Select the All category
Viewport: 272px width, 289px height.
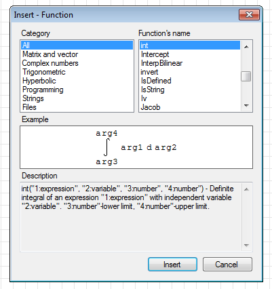tap(77, 45)
